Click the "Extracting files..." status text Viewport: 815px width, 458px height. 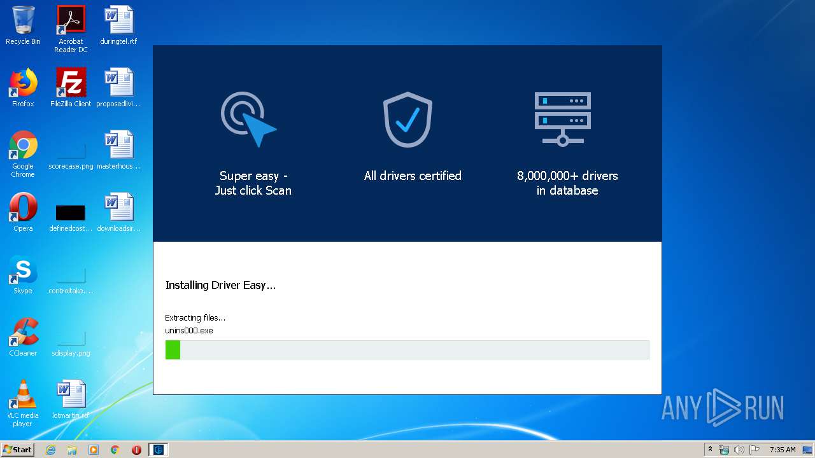pyautogui.click(x=195, y=317)
